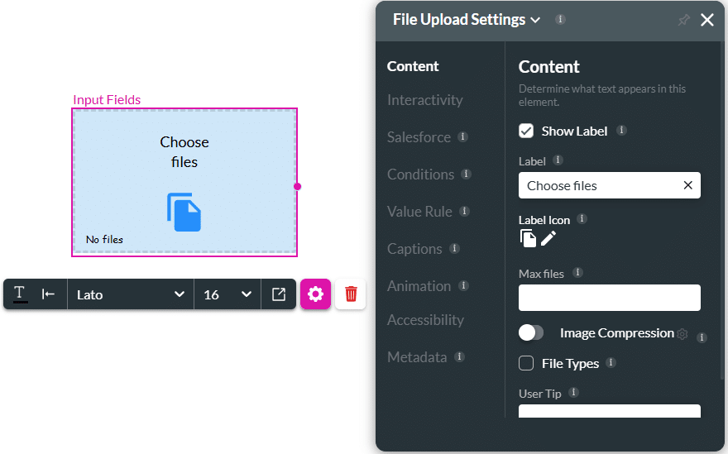This screenshot has width=728, height=454.
Task: Click the Max files input field
Action: pos(609,298)
